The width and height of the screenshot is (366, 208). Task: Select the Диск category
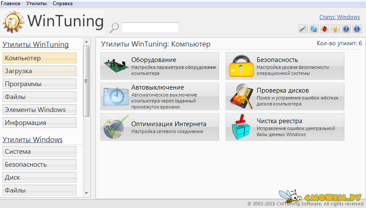[39, 177]
